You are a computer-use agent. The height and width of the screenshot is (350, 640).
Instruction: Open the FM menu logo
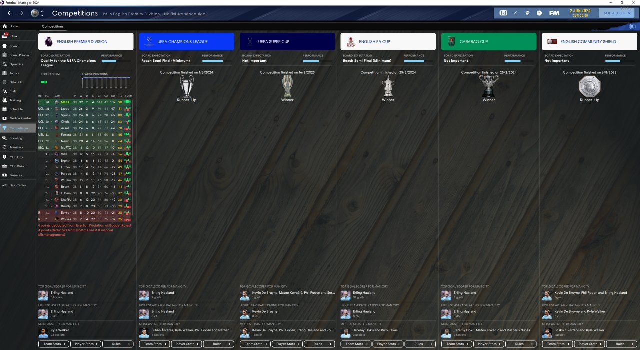point(554,13)
